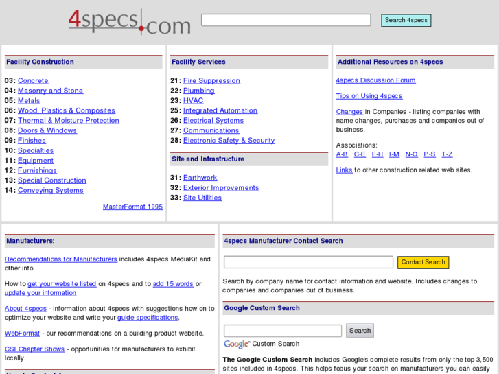Open Associations T-Z link
The image size is (499, 374).
click(447, 154)
